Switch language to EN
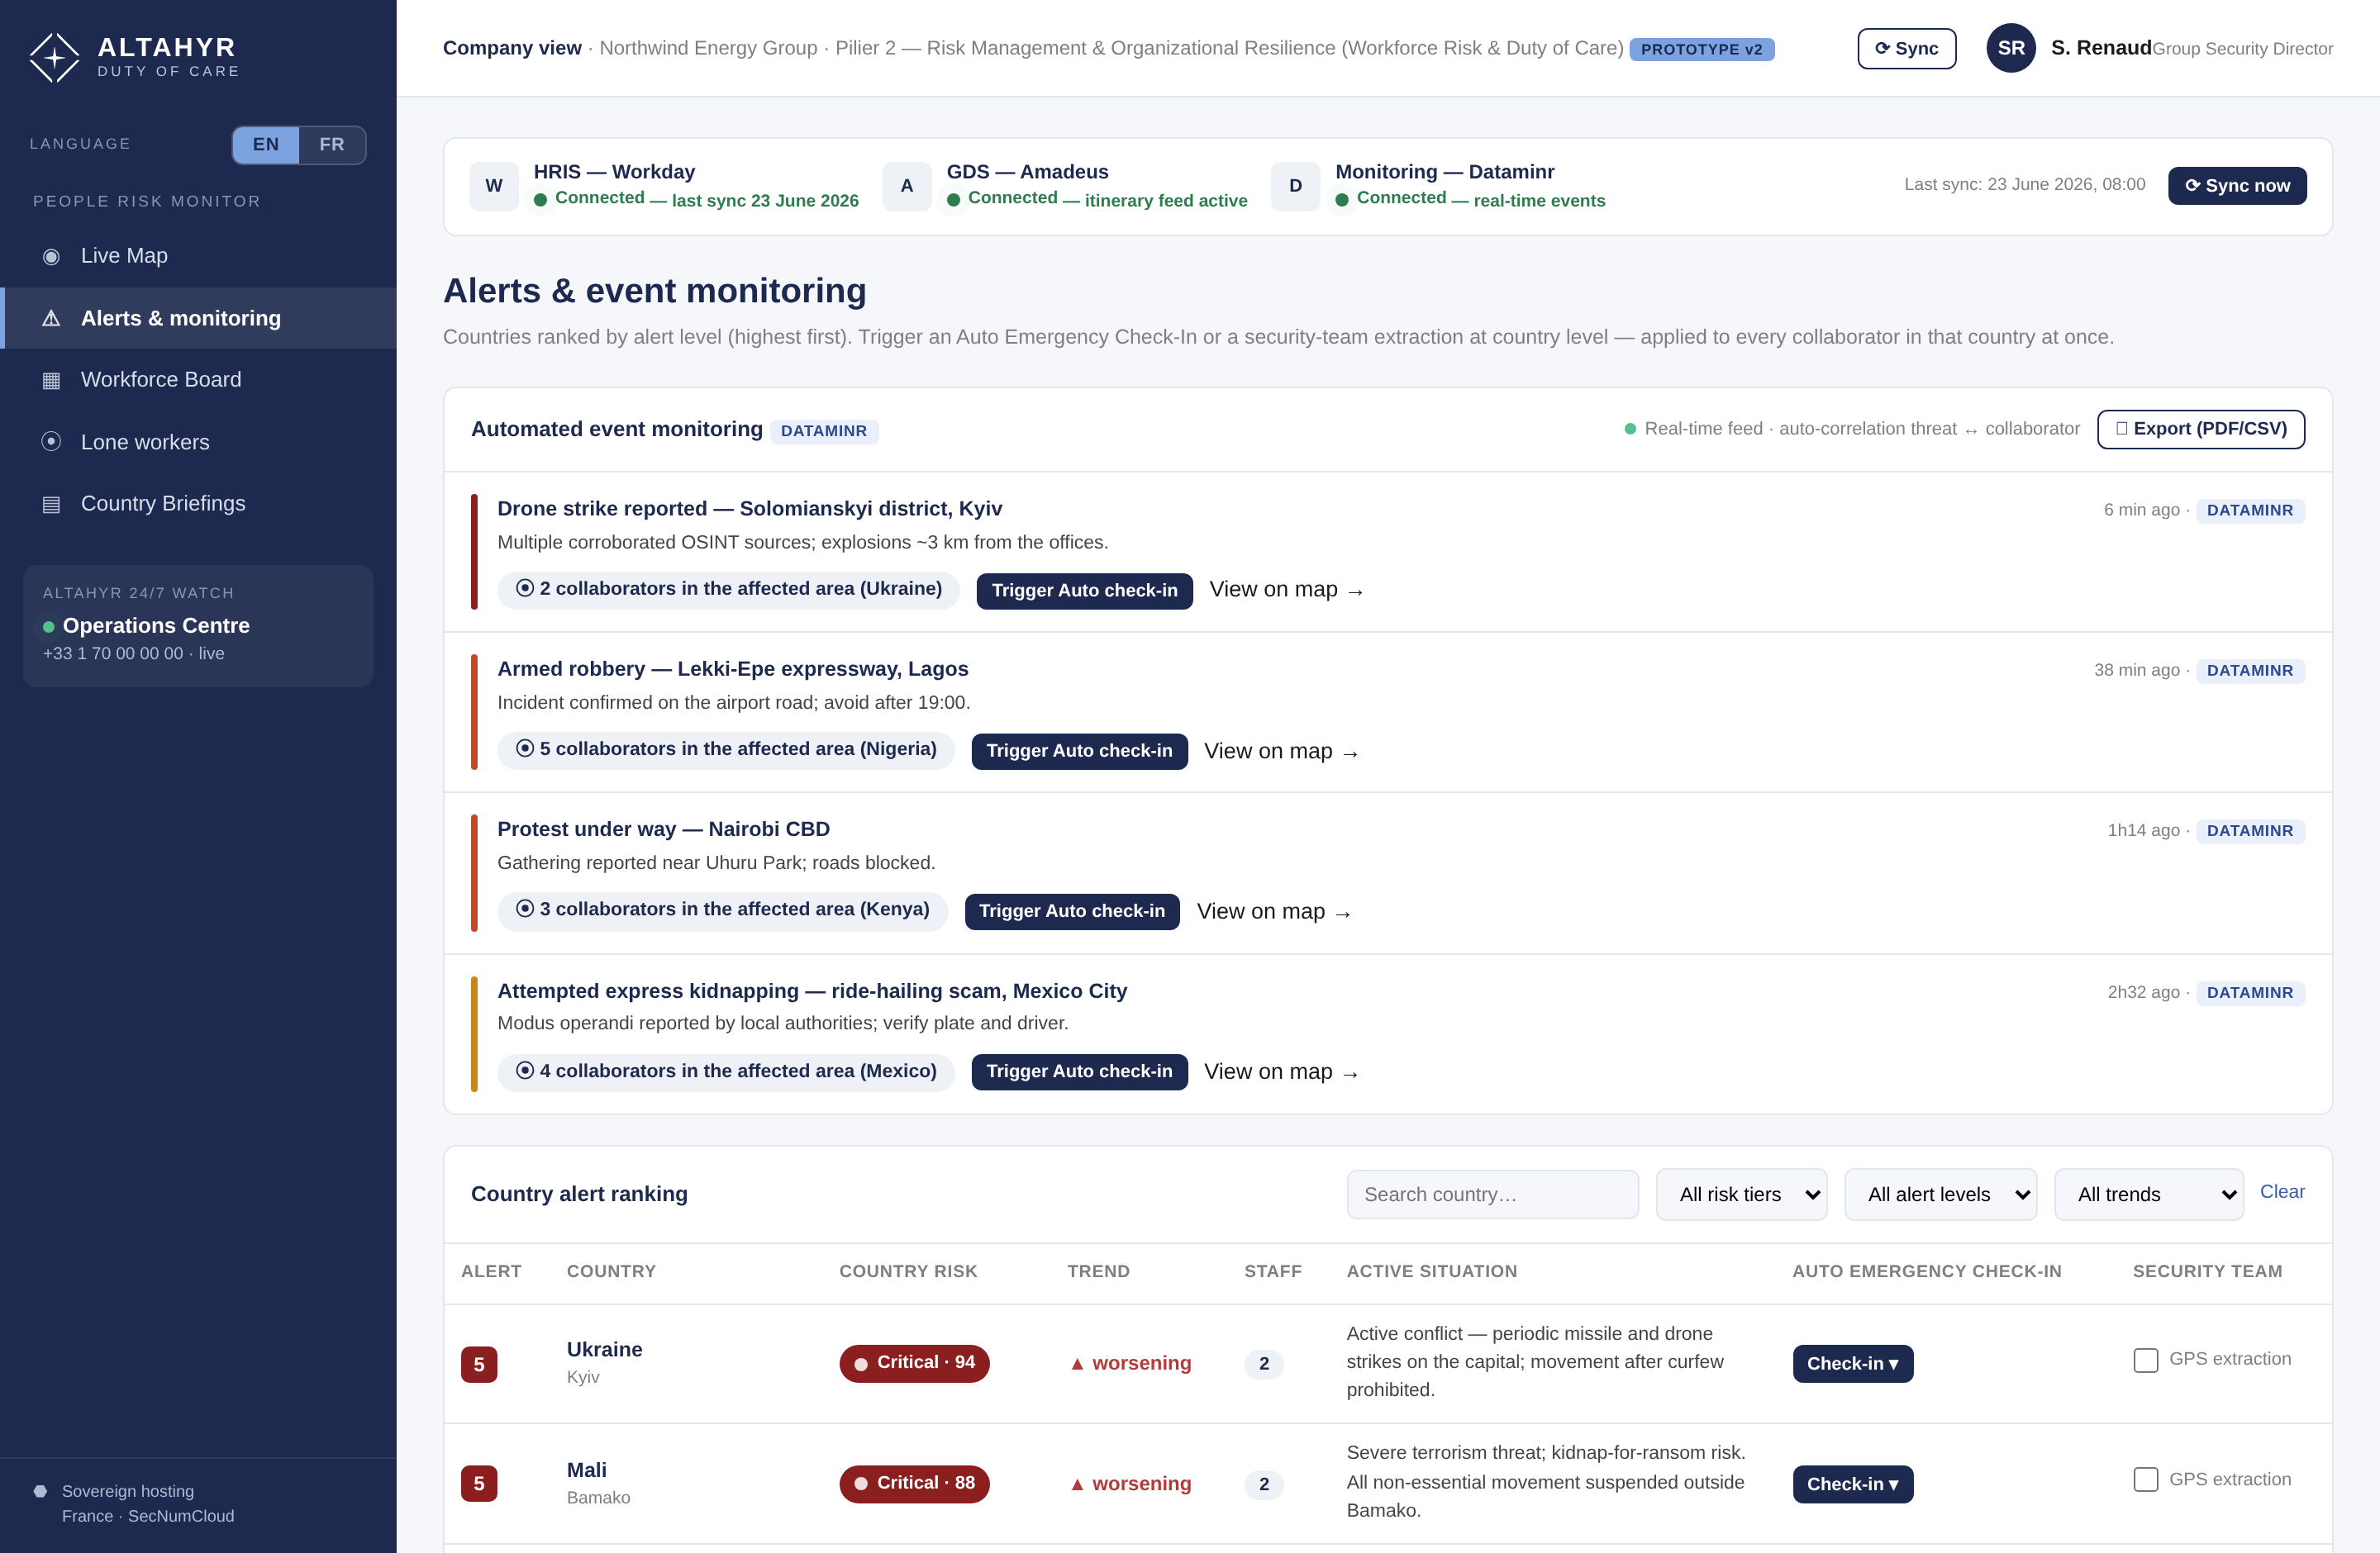 pos(266,145)
